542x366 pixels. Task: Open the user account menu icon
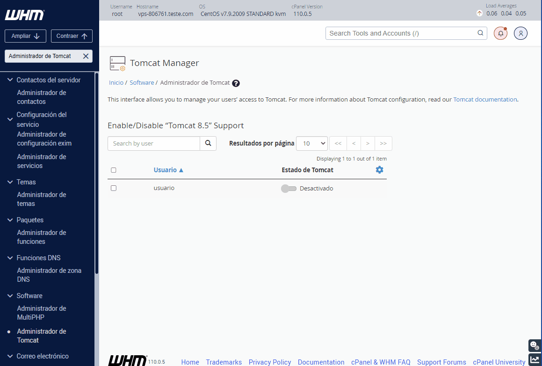coord(520,33)
